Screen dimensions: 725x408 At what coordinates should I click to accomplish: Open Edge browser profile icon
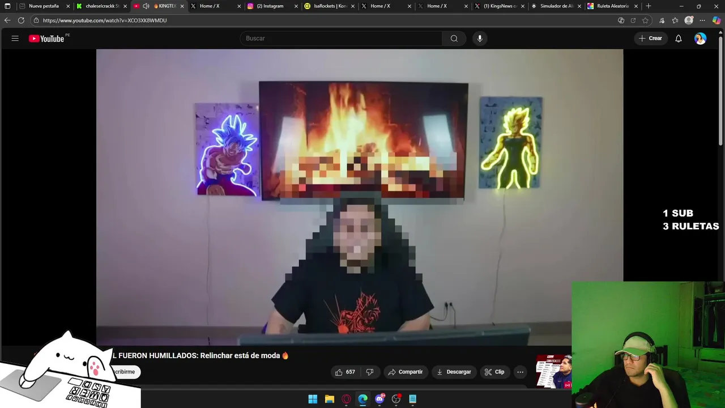[x=689, y=20]
